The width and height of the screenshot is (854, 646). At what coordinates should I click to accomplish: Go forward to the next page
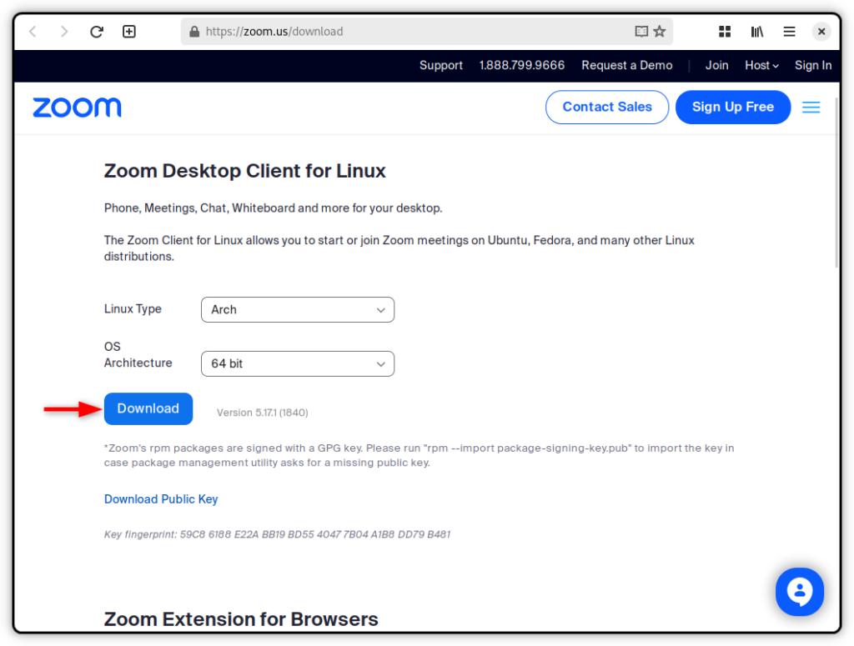tap(64, 32)
